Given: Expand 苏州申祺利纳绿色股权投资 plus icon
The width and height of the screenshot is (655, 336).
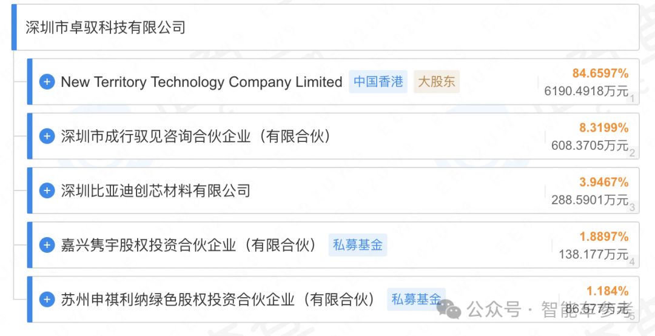Looking at the screenshot, I should [47, 299].
